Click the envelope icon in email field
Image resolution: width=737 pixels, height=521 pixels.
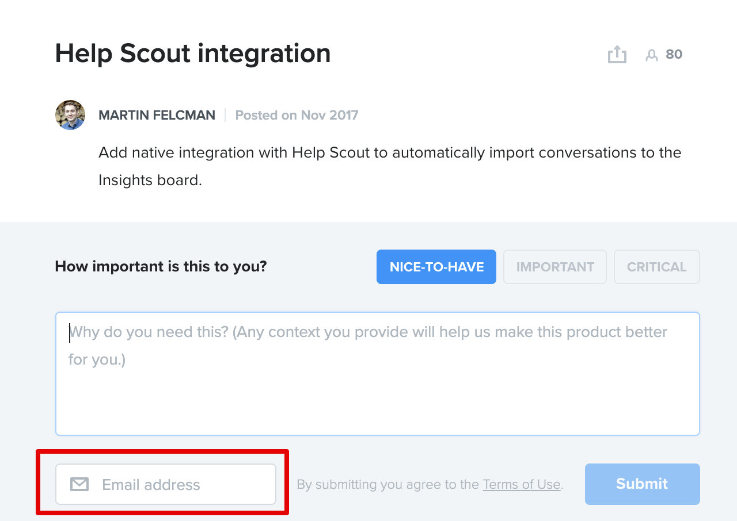(79, 484)
